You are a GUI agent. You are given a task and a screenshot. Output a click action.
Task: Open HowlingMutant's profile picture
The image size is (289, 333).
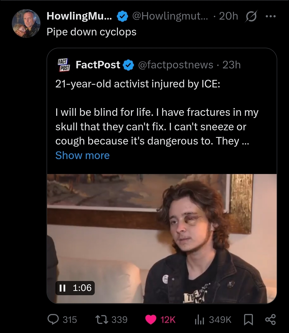pyautogui.click(x=26, y=23)
